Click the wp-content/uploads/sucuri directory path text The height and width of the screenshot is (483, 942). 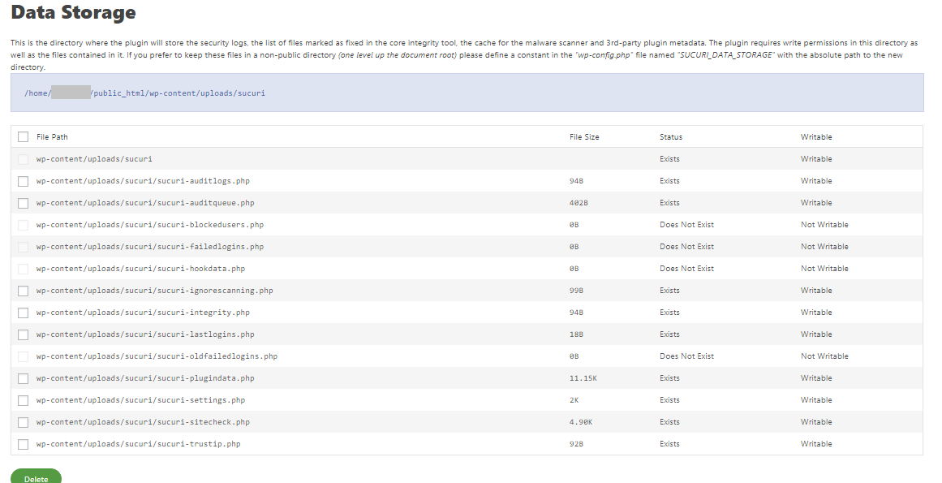click(94, 159)
